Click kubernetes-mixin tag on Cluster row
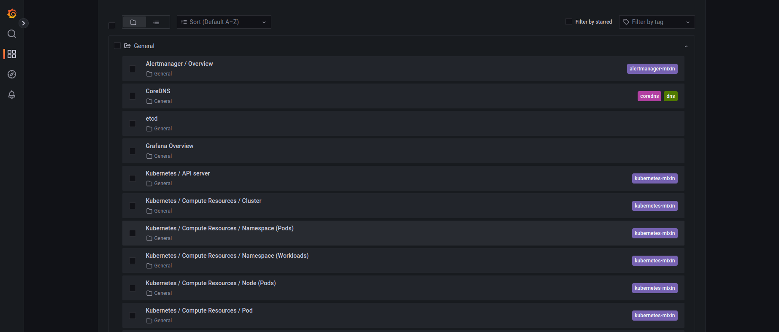The image size is (779, 332). tap(655, 206)
